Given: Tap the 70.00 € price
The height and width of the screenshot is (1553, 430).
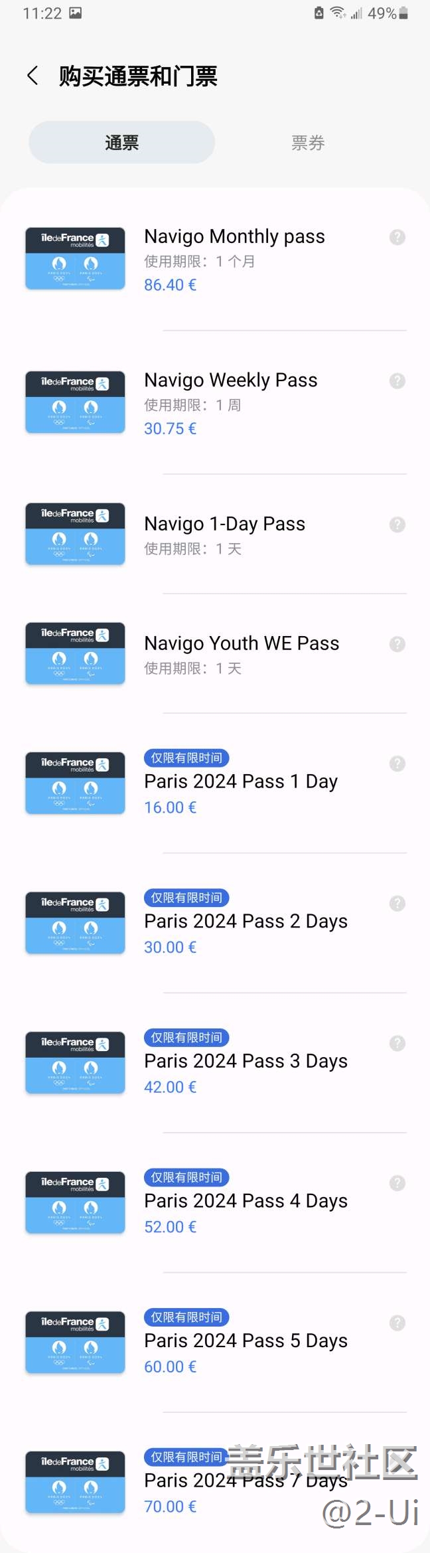Looking at the screenshot, I should (170, 1507).
